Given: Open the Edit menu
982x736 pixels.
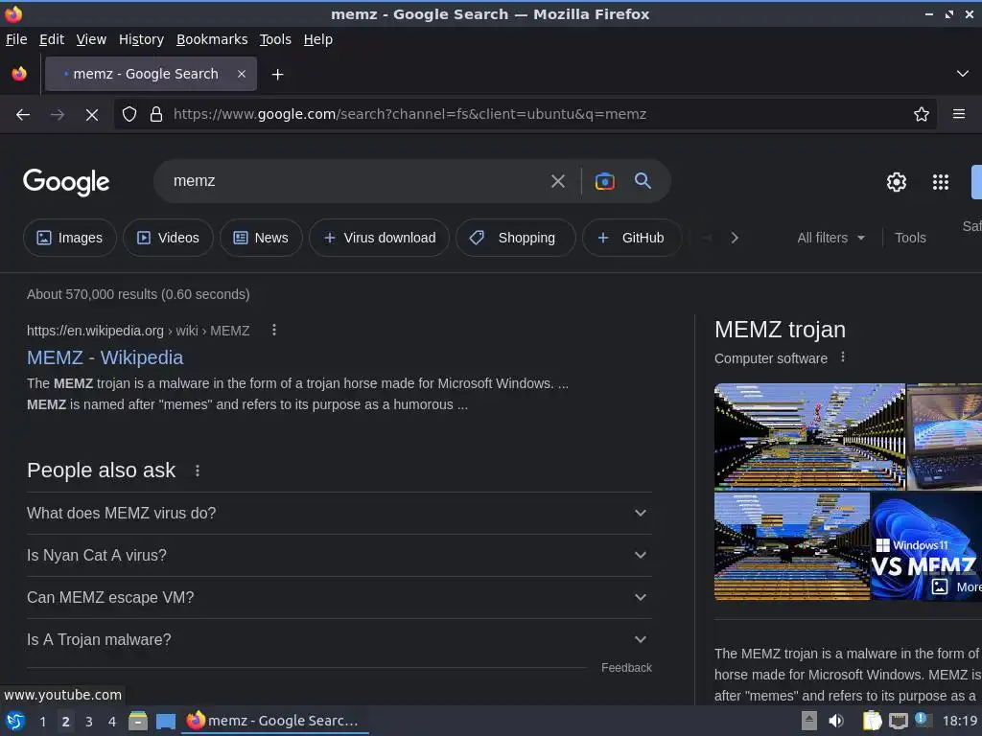Looking at the screenshot, I should tap(52, 39).
